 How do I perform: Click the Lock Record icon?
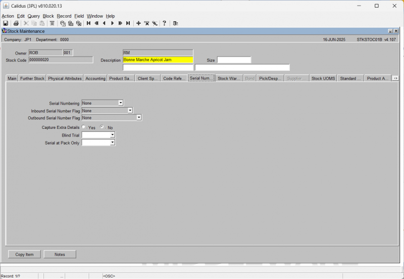pyautogui.click(x=155, y=23)
